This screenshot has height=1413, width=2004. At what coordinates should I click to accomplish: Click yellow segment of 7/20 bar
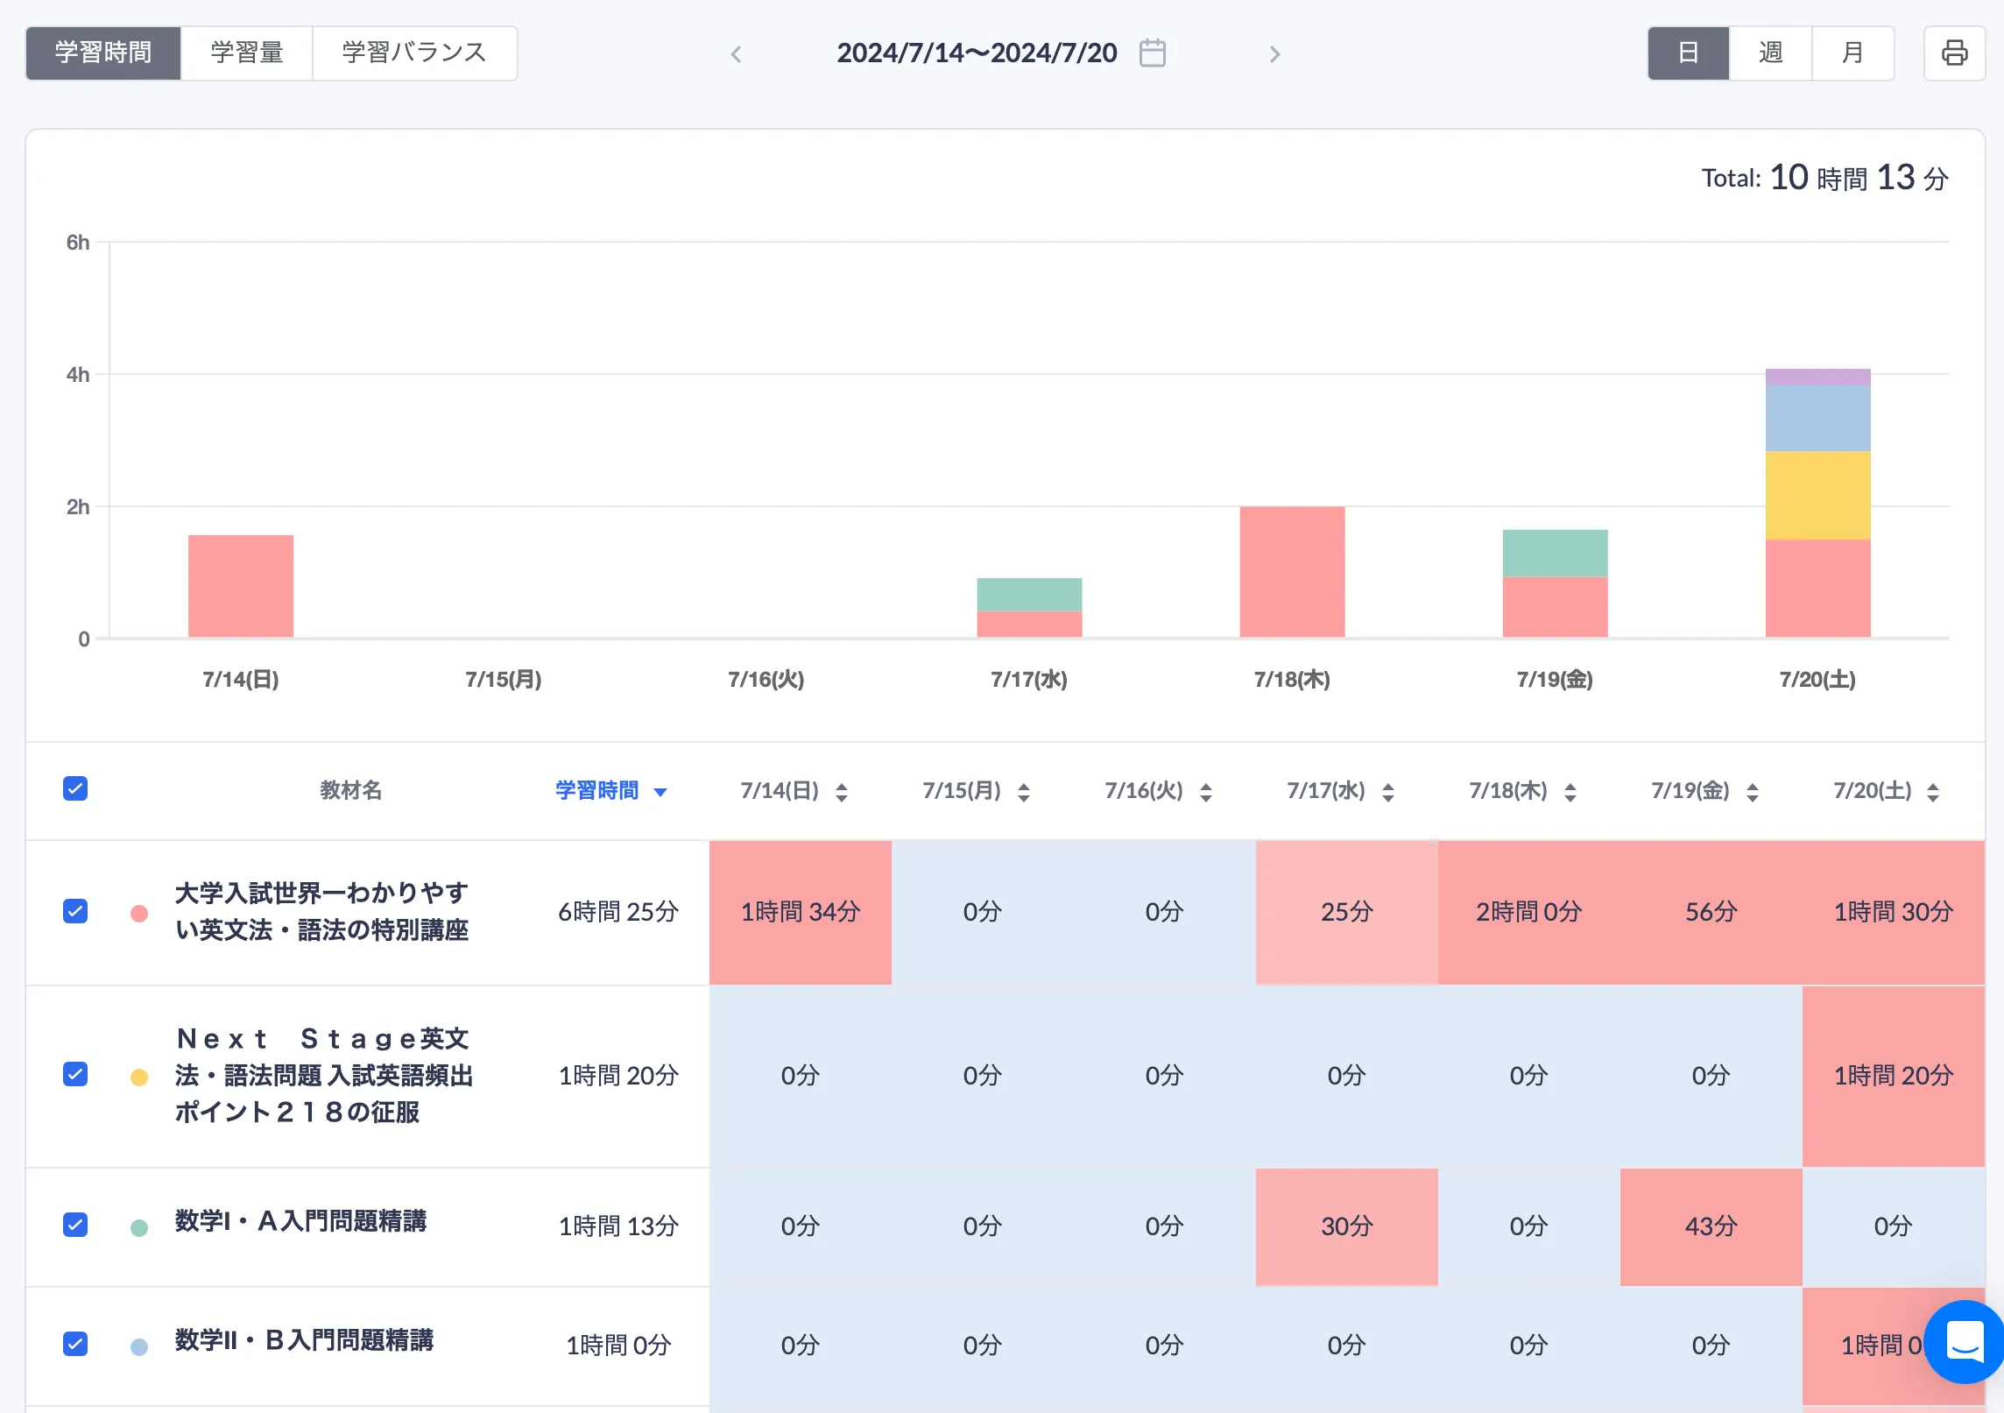click(x=1817, y=496)
